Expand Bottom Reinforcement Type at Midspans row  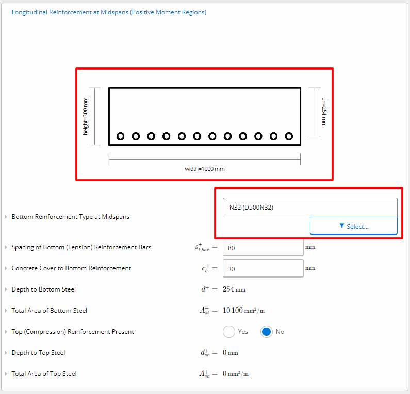(6, 217)
